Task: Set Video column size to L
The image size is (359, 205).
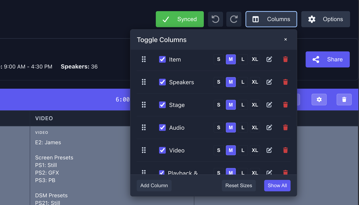Action: click(x=243, y=150)
